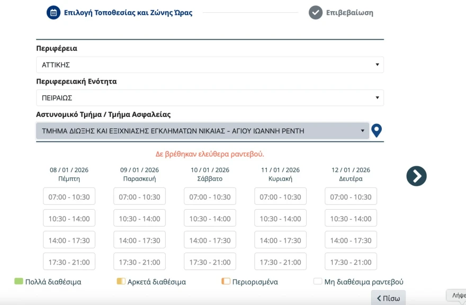Pick Friday 09/01 slot 10:30 - 14:00
Viewport: 466px width, 305px height.
140,218
